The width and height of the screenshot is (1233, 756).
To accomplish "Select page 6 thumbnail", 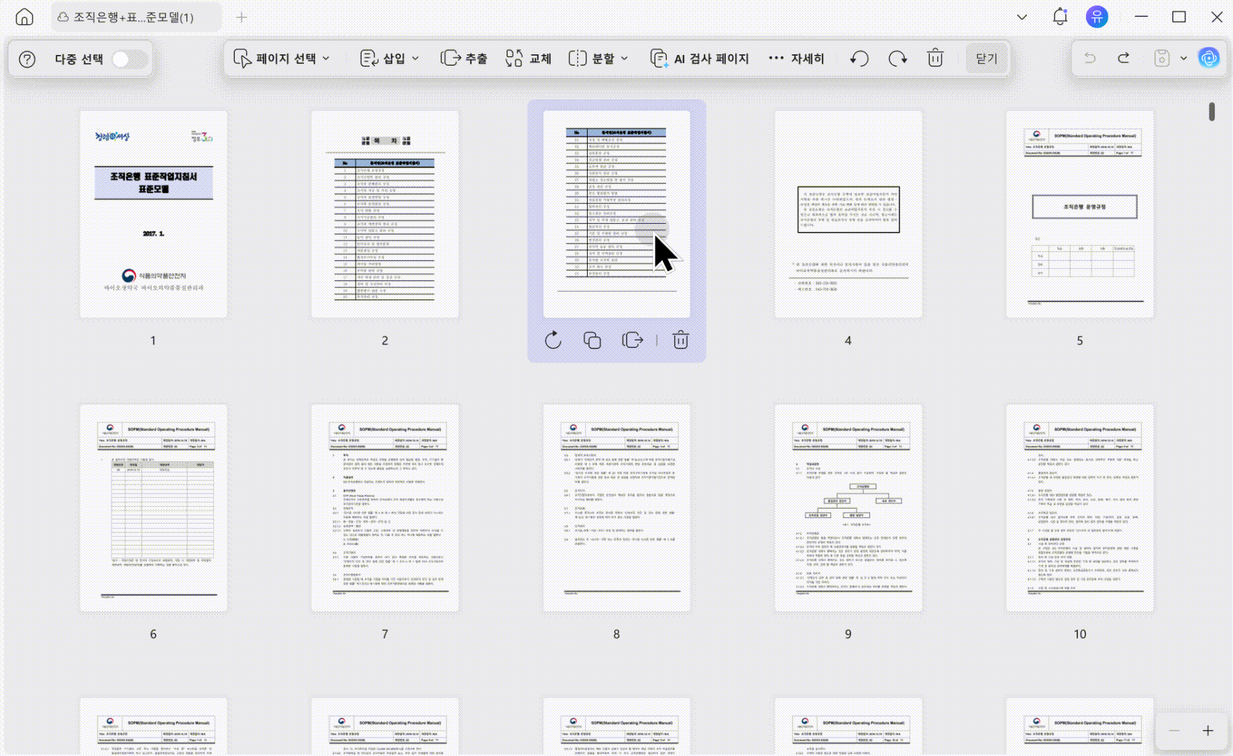I will (154, 508).
